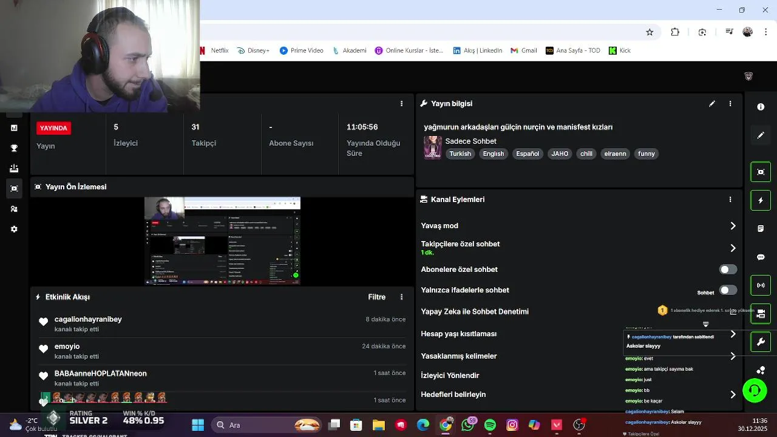The height and width of the screenshot is (437, 777).
Task: Click the stream preview thumbnail
Action: (x=222, y=240)
